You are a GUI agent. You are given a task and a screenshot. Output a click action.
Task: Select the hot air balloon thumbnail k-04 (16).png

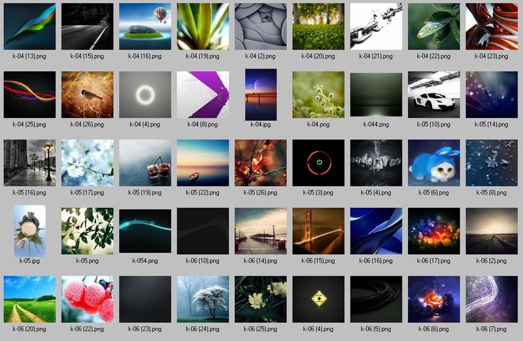tap(145, 26)
